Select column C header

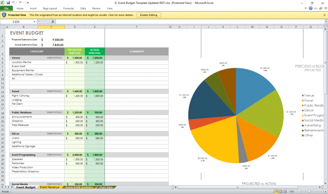[x=51, y=27]
